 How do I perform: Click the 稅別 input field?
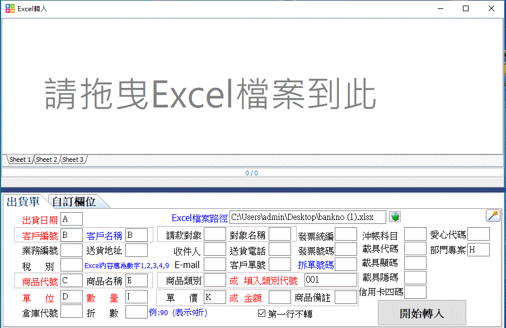72,265
